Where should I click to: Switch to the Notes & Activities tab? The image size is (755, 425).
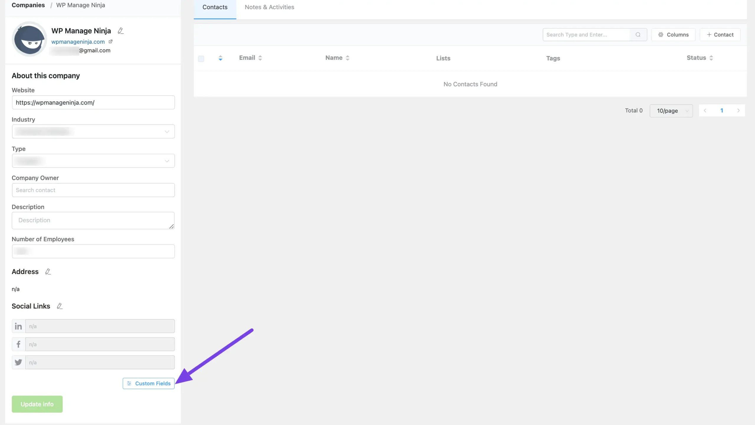(x=269, y=7)
